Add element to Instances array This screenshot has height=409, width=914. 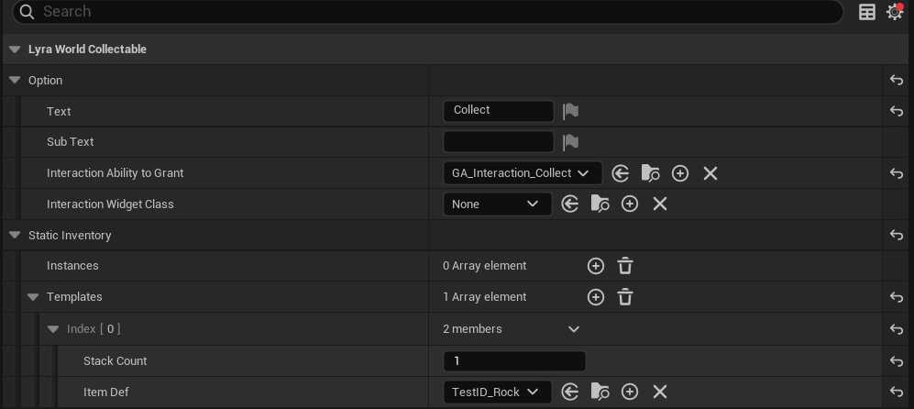click(x=596, y=266)
